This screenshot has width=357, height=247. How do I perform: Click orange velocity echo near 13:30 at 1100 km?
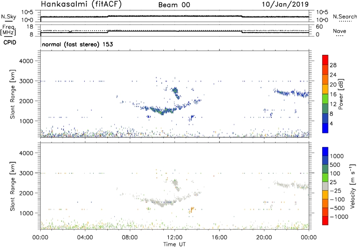[191, 210]
